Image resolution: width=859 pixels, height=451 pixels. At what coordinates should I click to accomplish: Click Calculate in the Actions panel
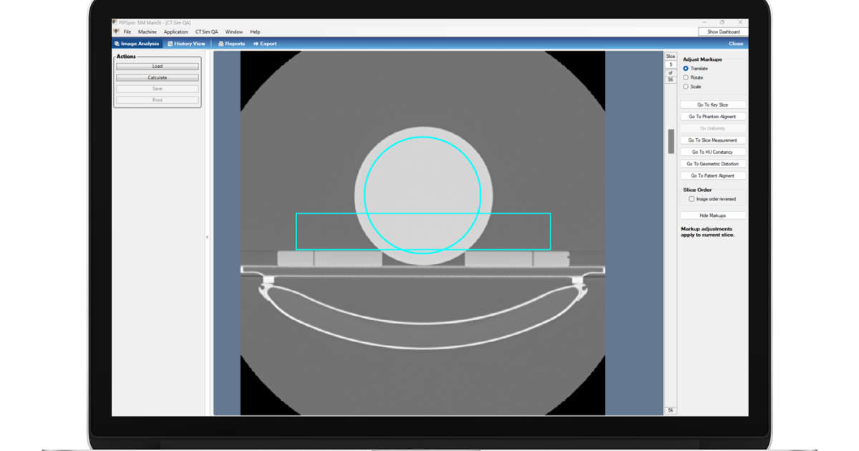pyautogui.click(x=157, y=77)
